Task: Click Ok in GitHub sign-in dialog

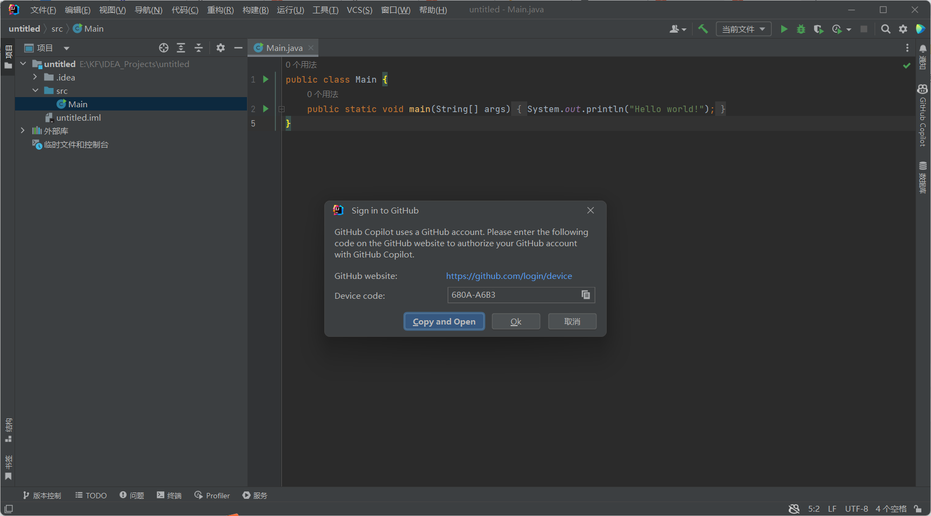Action: click(x=516, y=321)
